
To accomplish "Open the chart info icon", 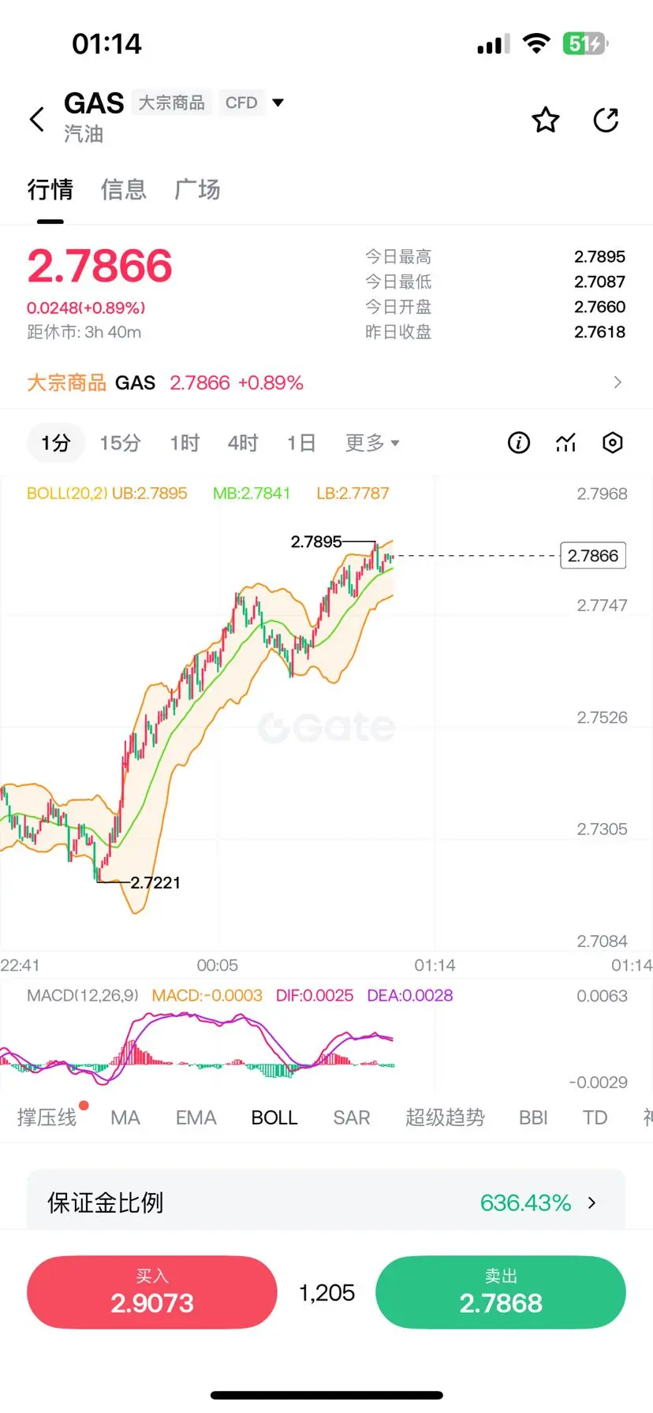I will [x=518, y=442].
